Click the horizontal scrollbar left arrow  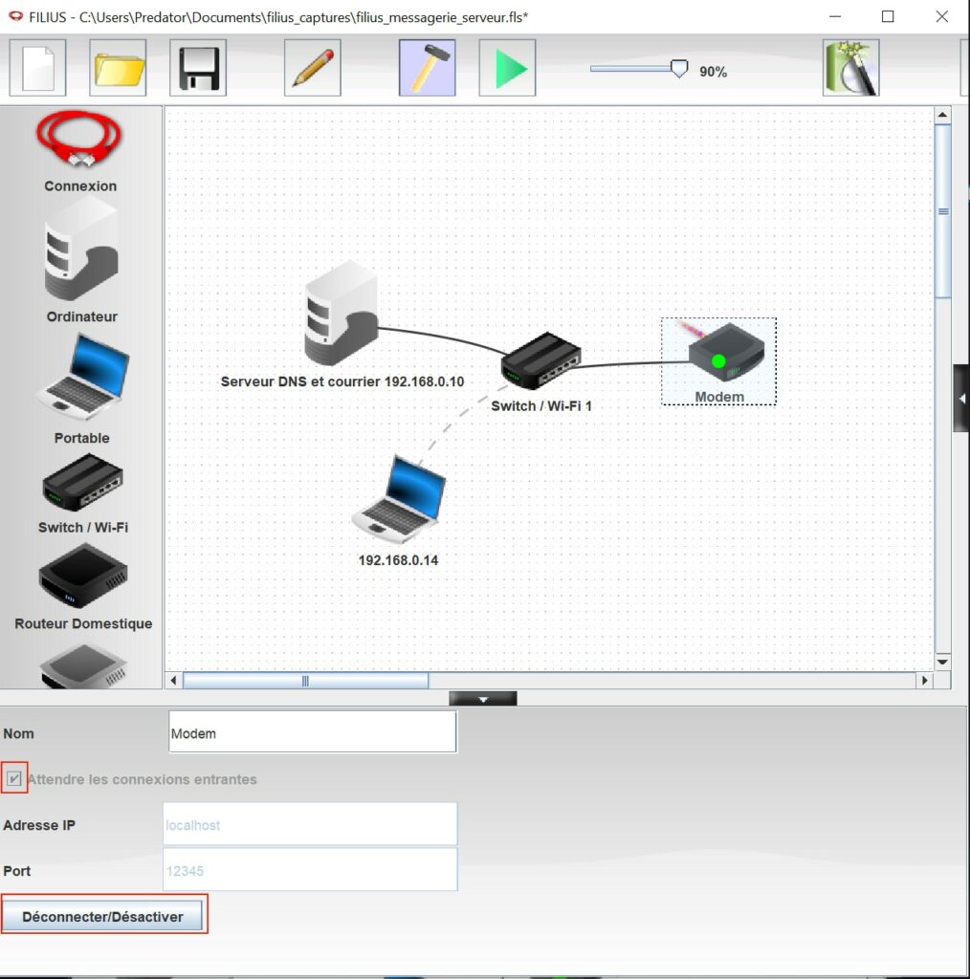pos(174,681)
